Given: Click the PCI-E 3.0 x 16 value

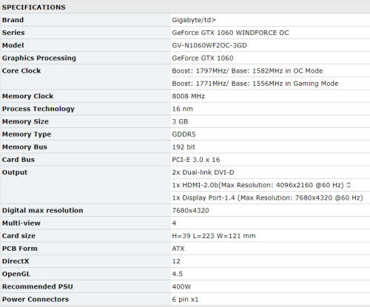Looking at the screenshot, I should point(196,160).
